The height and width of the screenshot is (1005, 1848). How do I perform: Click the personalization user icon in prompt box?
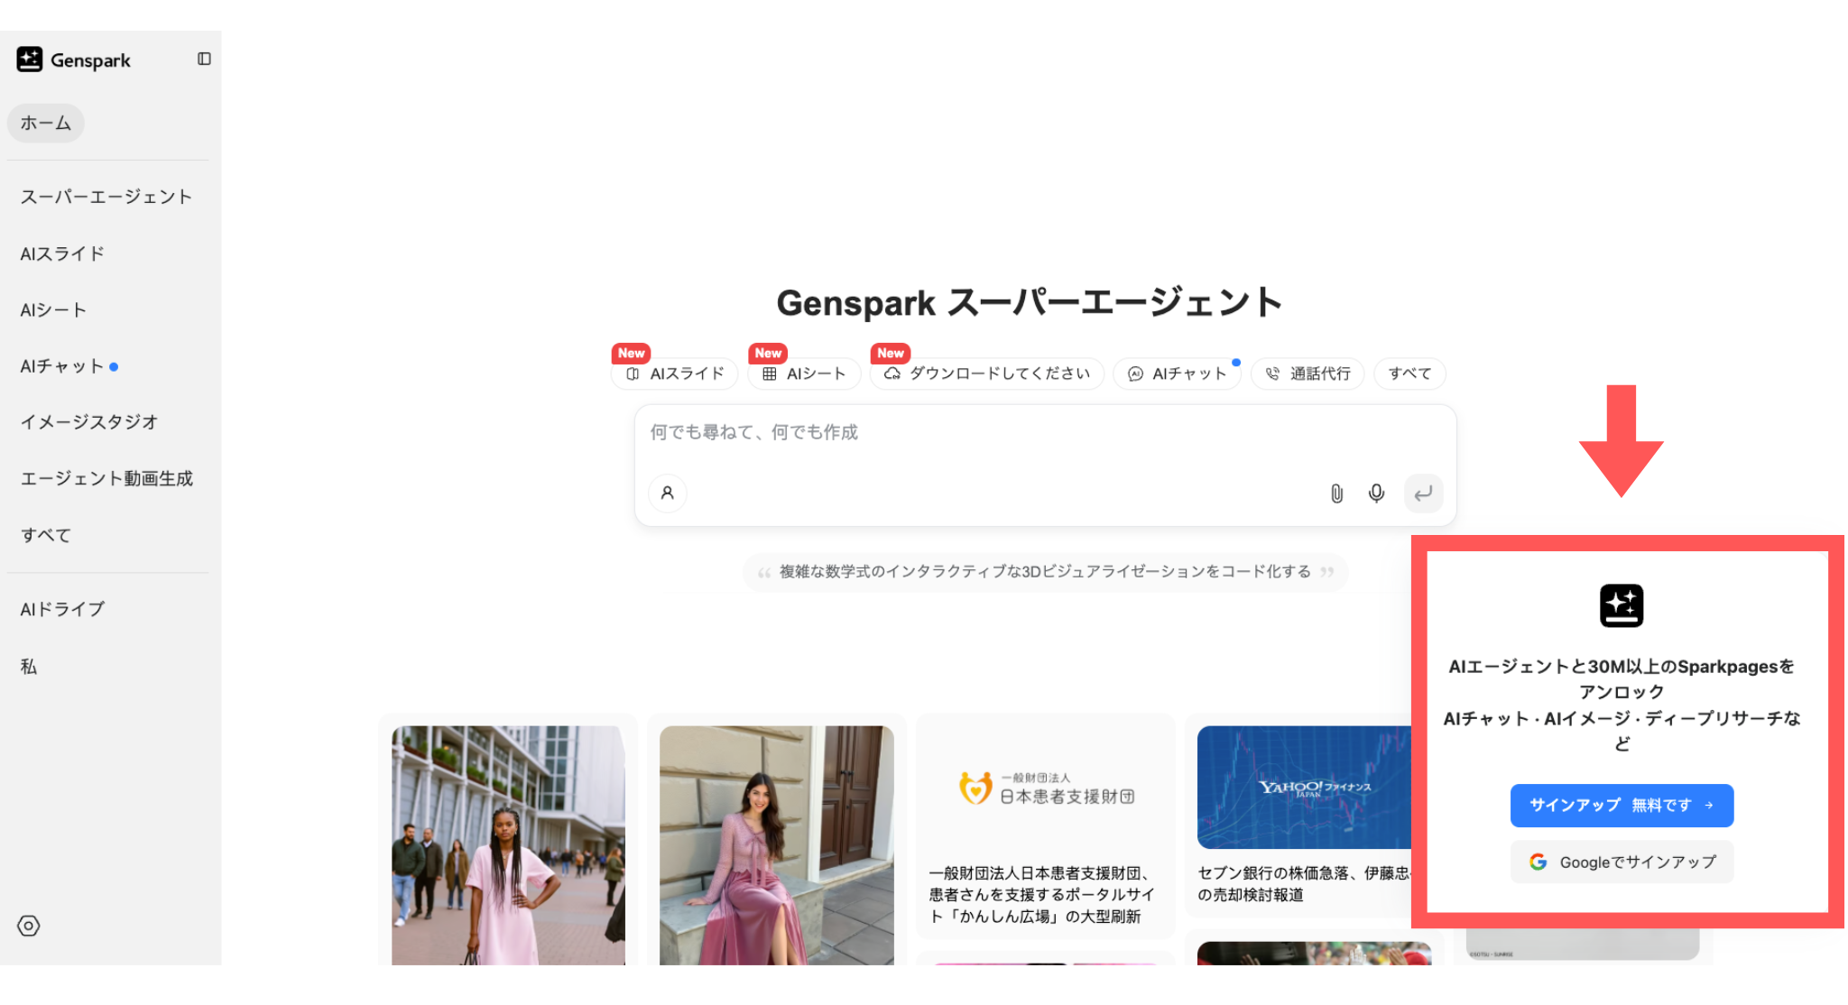[668, 493]
